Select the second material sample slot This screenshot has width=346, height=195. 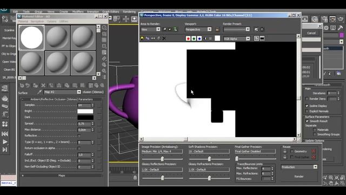57,37
